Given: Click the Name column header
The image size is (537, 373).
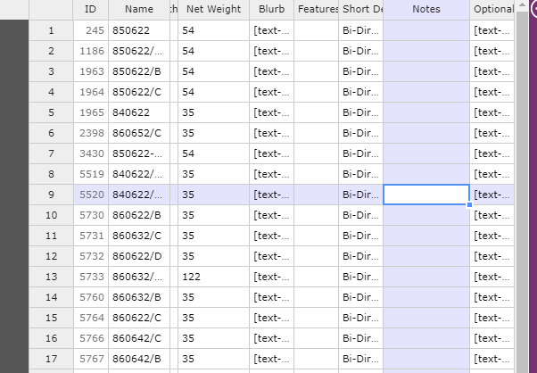Looking at the screenshot, I should (x=138, y=9).
